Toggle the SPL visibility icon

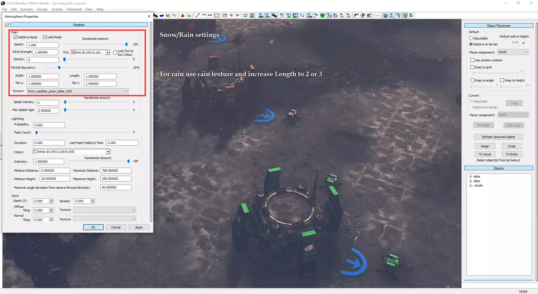tap(268, 16)
